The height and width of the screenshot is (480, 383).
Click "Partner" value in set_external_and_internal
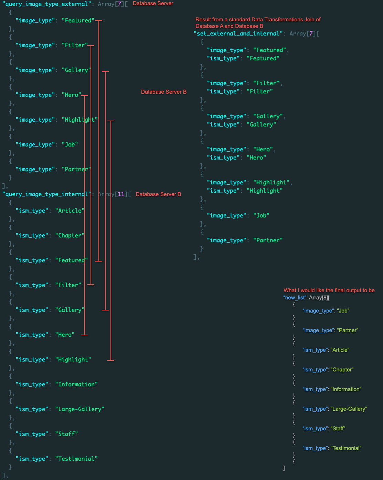268,241
